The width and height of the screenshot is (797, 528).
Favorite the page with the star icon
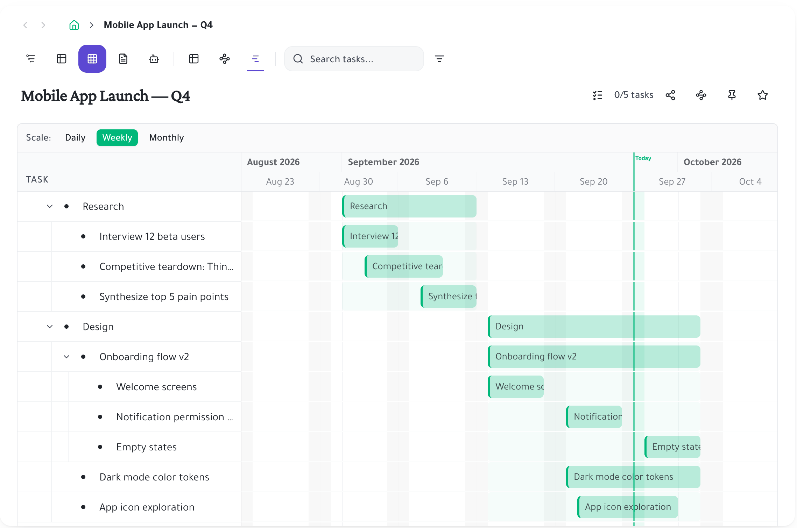(x=763, y=95)
